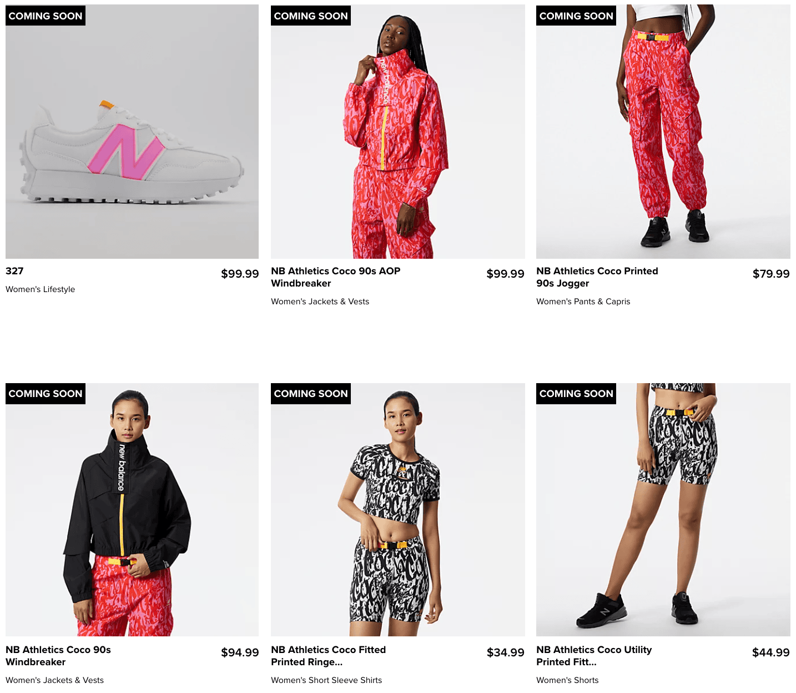Open the red Coco 90s AOP Windbreaker photo
Screen dimensions: 796x693
pyautogui.click(x=397, y=132)
